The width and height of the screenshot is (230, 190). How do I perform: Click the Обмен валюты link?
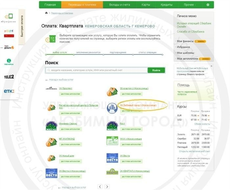point(202,124)
